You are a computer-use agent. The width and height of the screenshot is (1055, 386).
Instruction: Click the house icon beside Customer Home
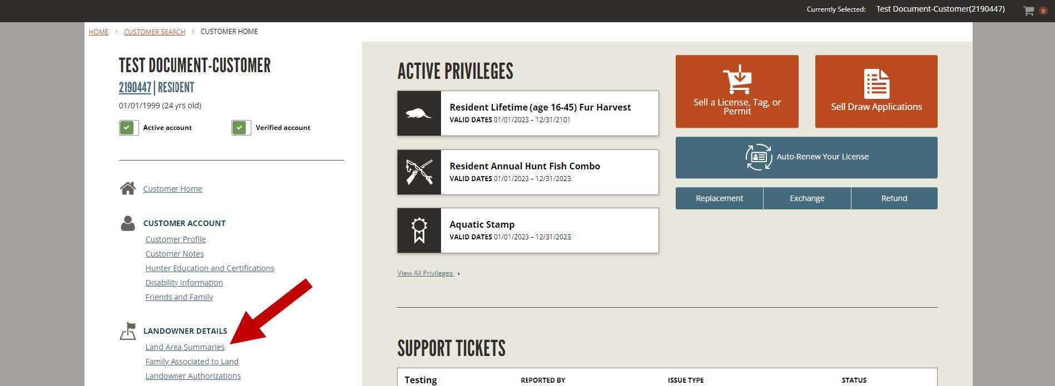(x=128, y=188)
